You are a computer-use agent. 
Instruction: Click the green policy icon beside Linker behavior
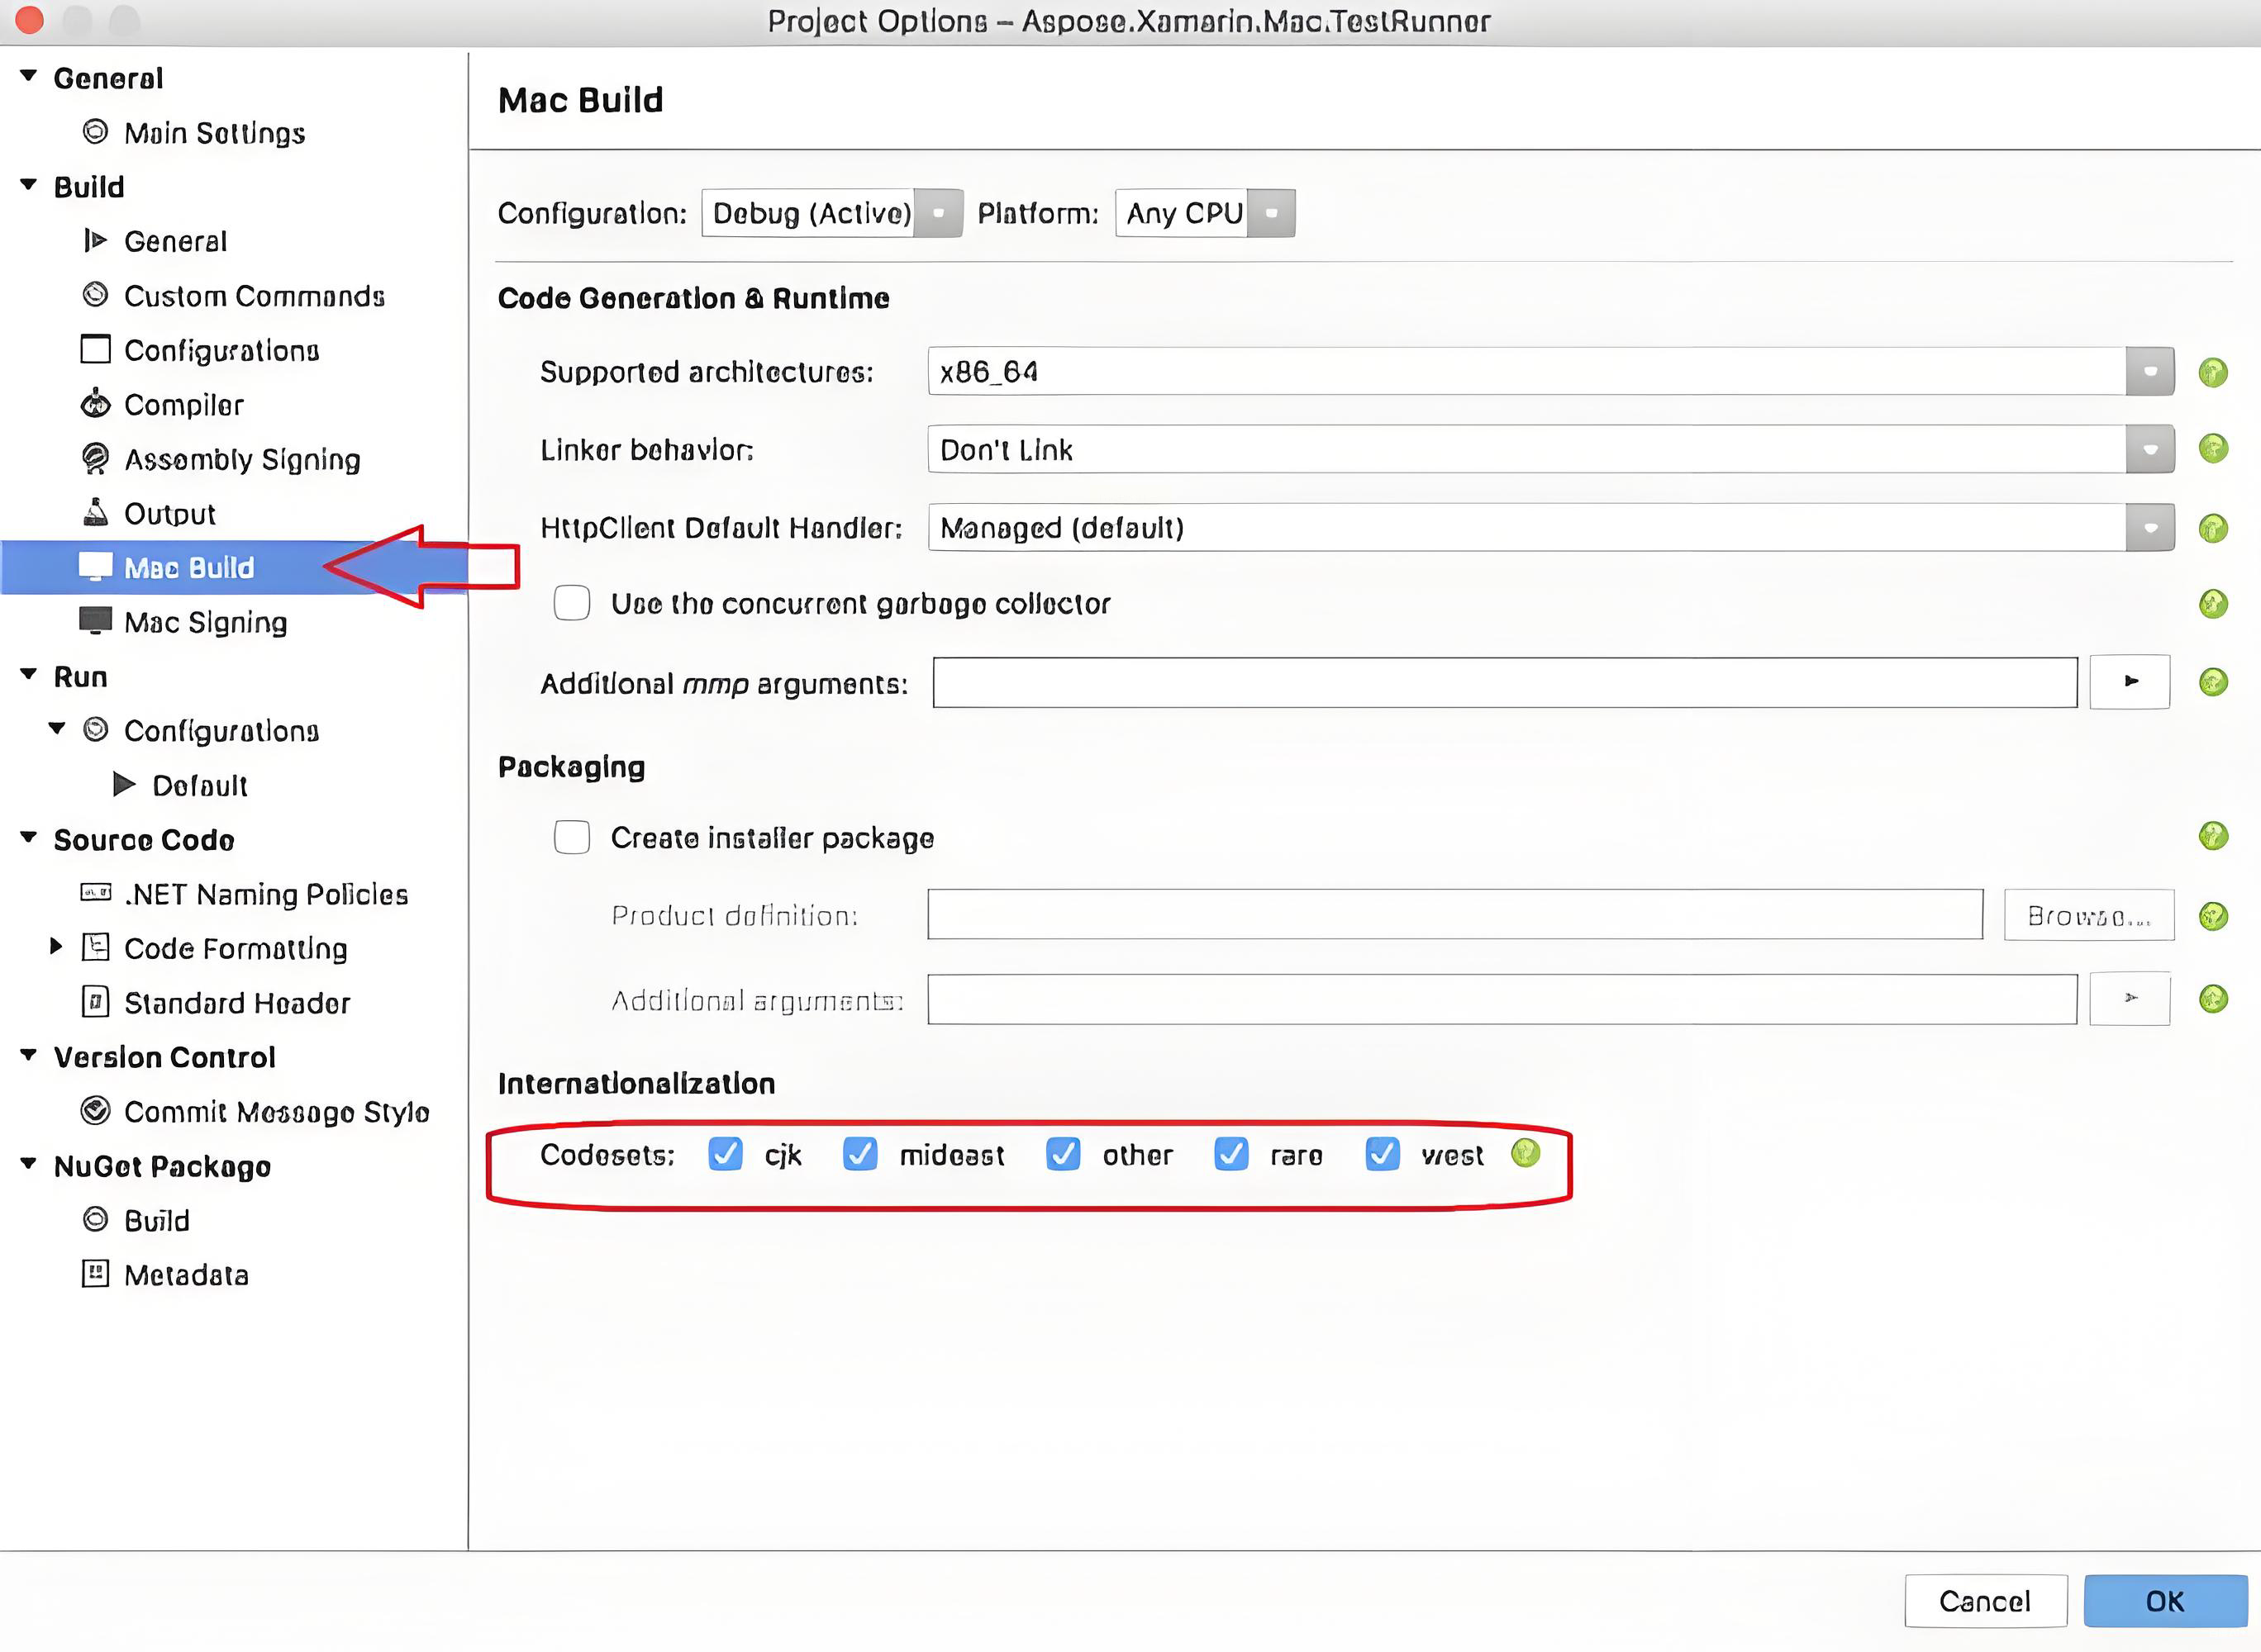[x=2212, y=448]
